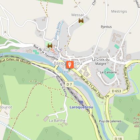Click the La Croix du Maigre label
The image size is (140, 140).
tap(101, 62)
